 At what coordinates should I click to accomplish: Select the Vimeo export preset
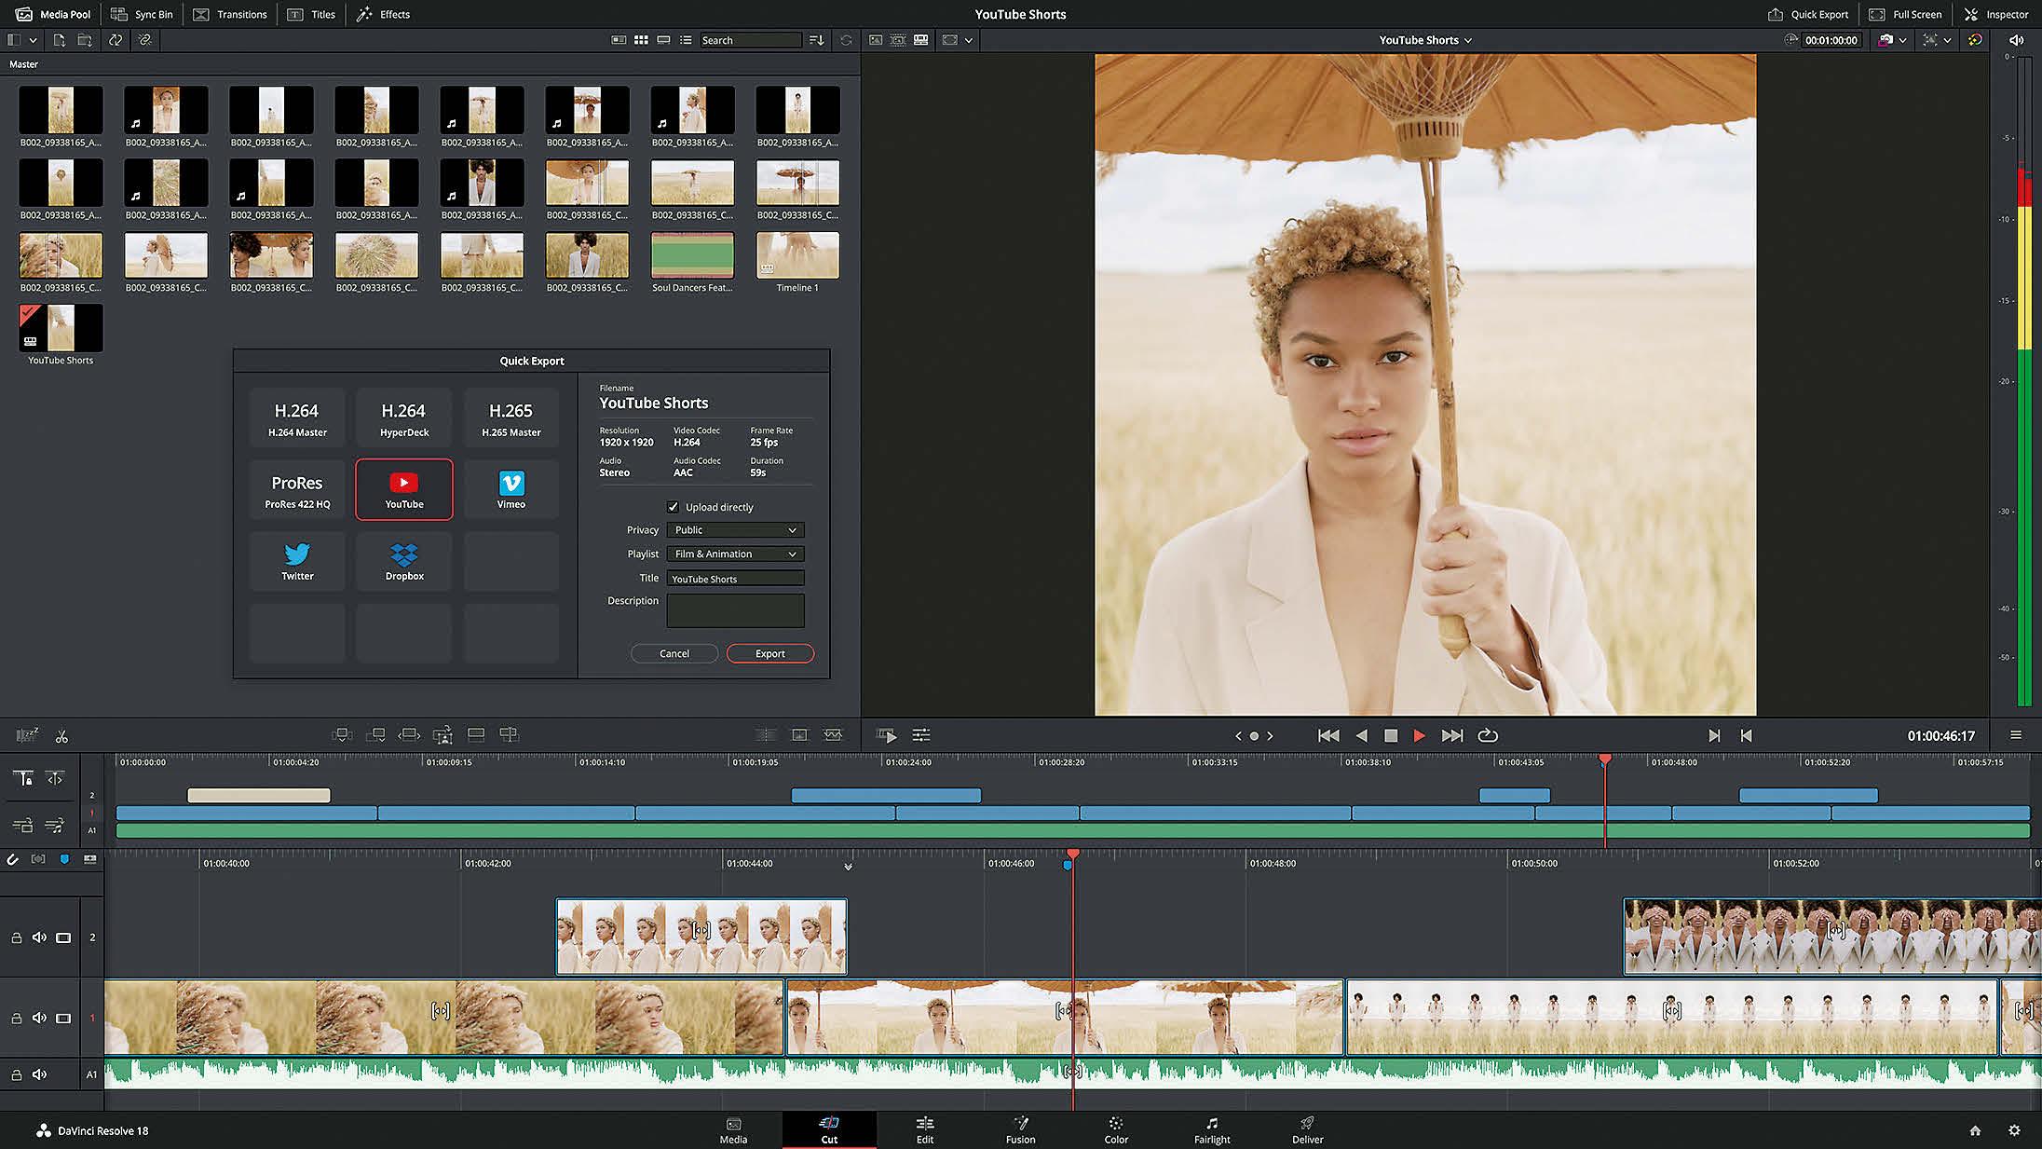[x=510, y=489]
